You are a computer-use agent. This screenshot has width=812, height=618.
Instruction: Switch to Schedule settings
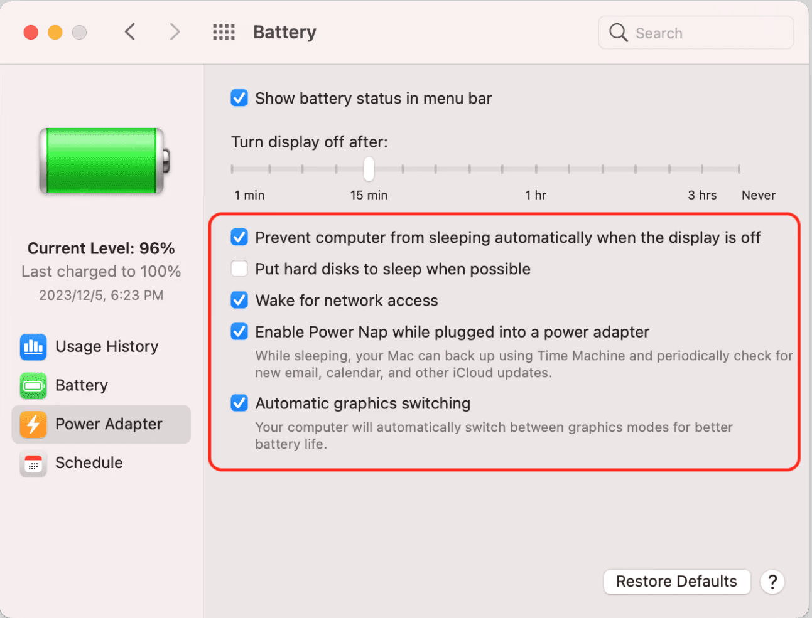pyautogui.click(x=89, y=464)
